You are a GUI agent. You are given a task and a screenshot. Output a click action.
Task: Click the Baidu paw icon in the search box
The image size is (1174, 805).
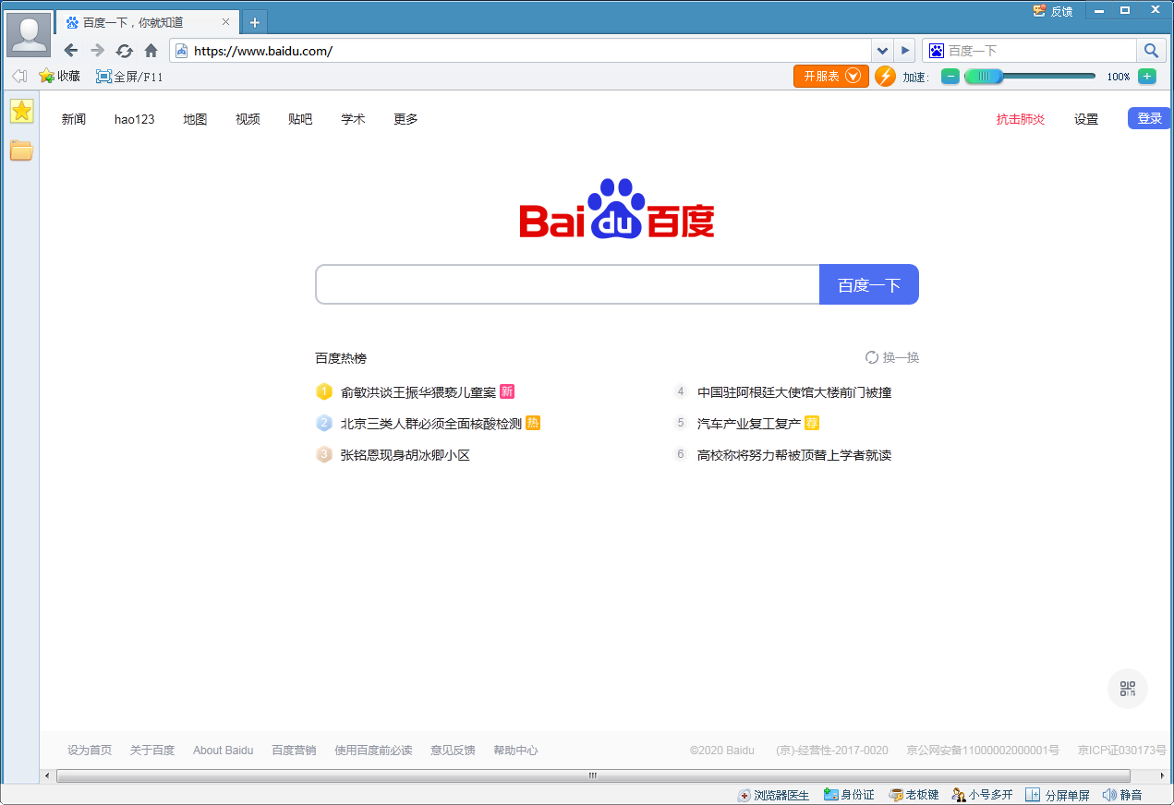click(x=937, y=51)
